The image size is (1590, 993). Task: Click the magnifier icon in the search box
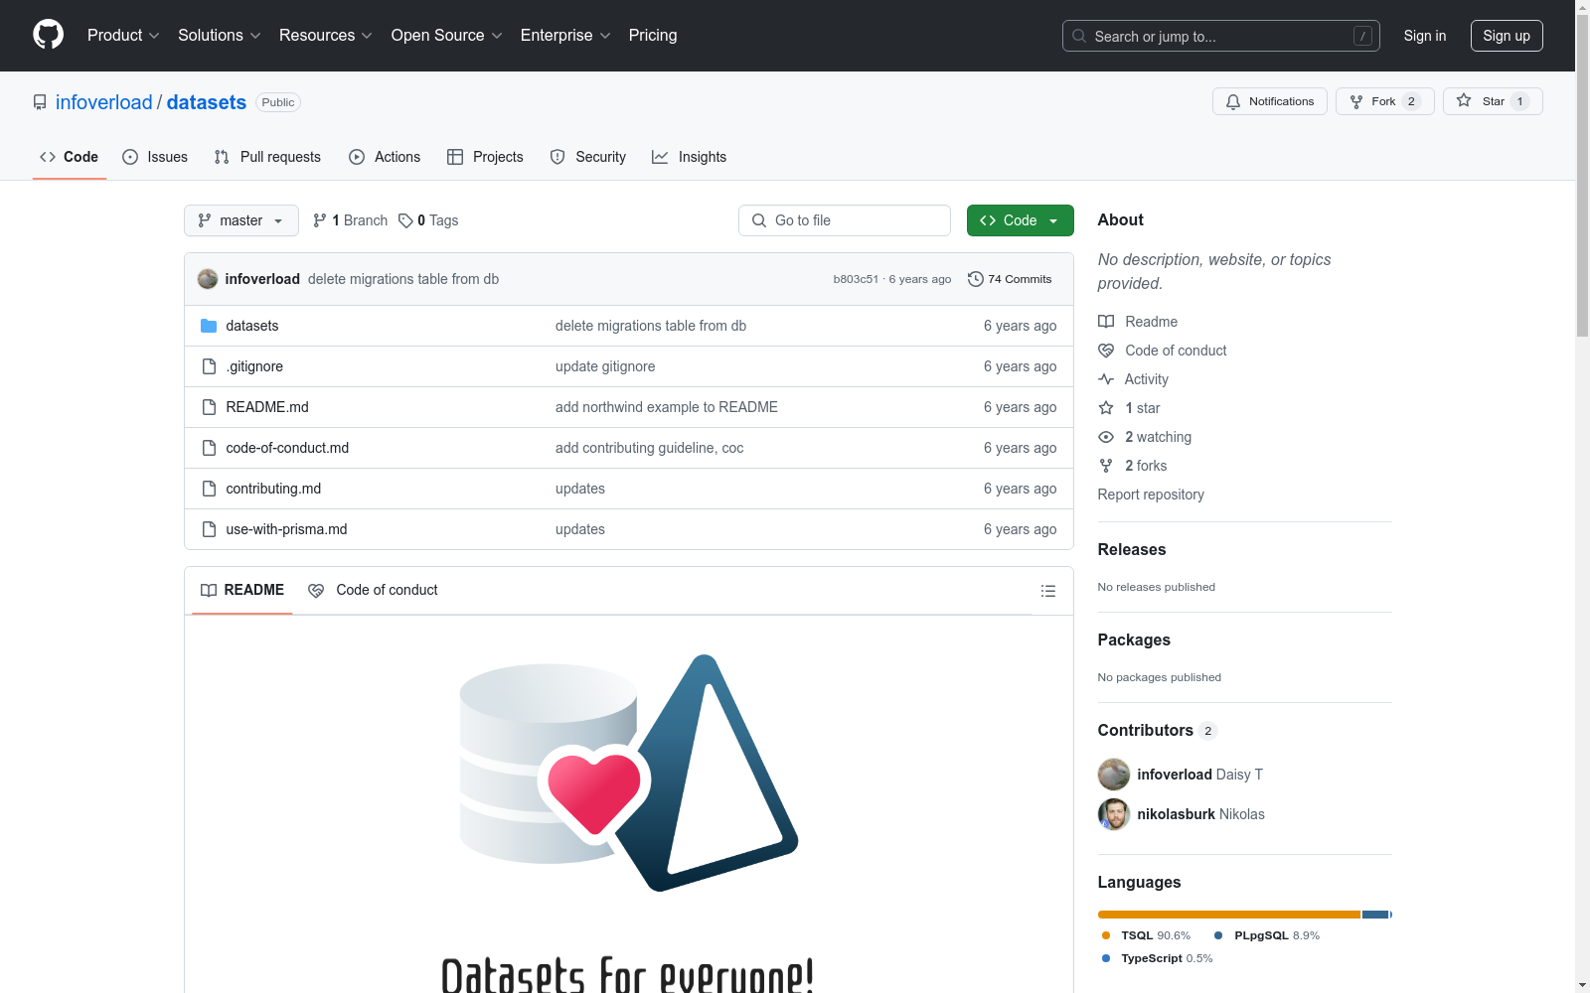coord(1079,36)
